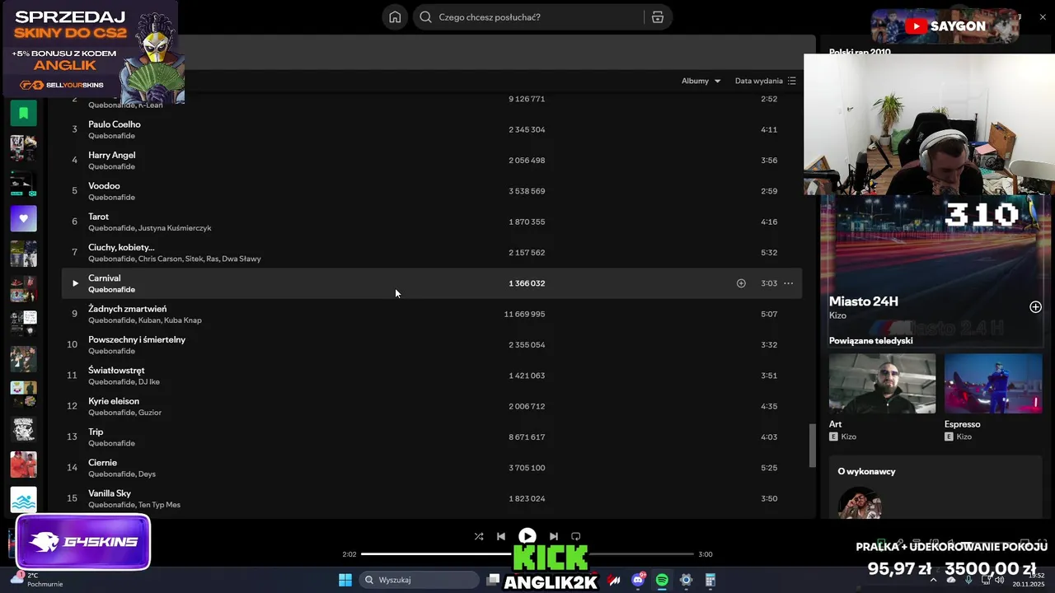Skip to previous track

[501, 536]
